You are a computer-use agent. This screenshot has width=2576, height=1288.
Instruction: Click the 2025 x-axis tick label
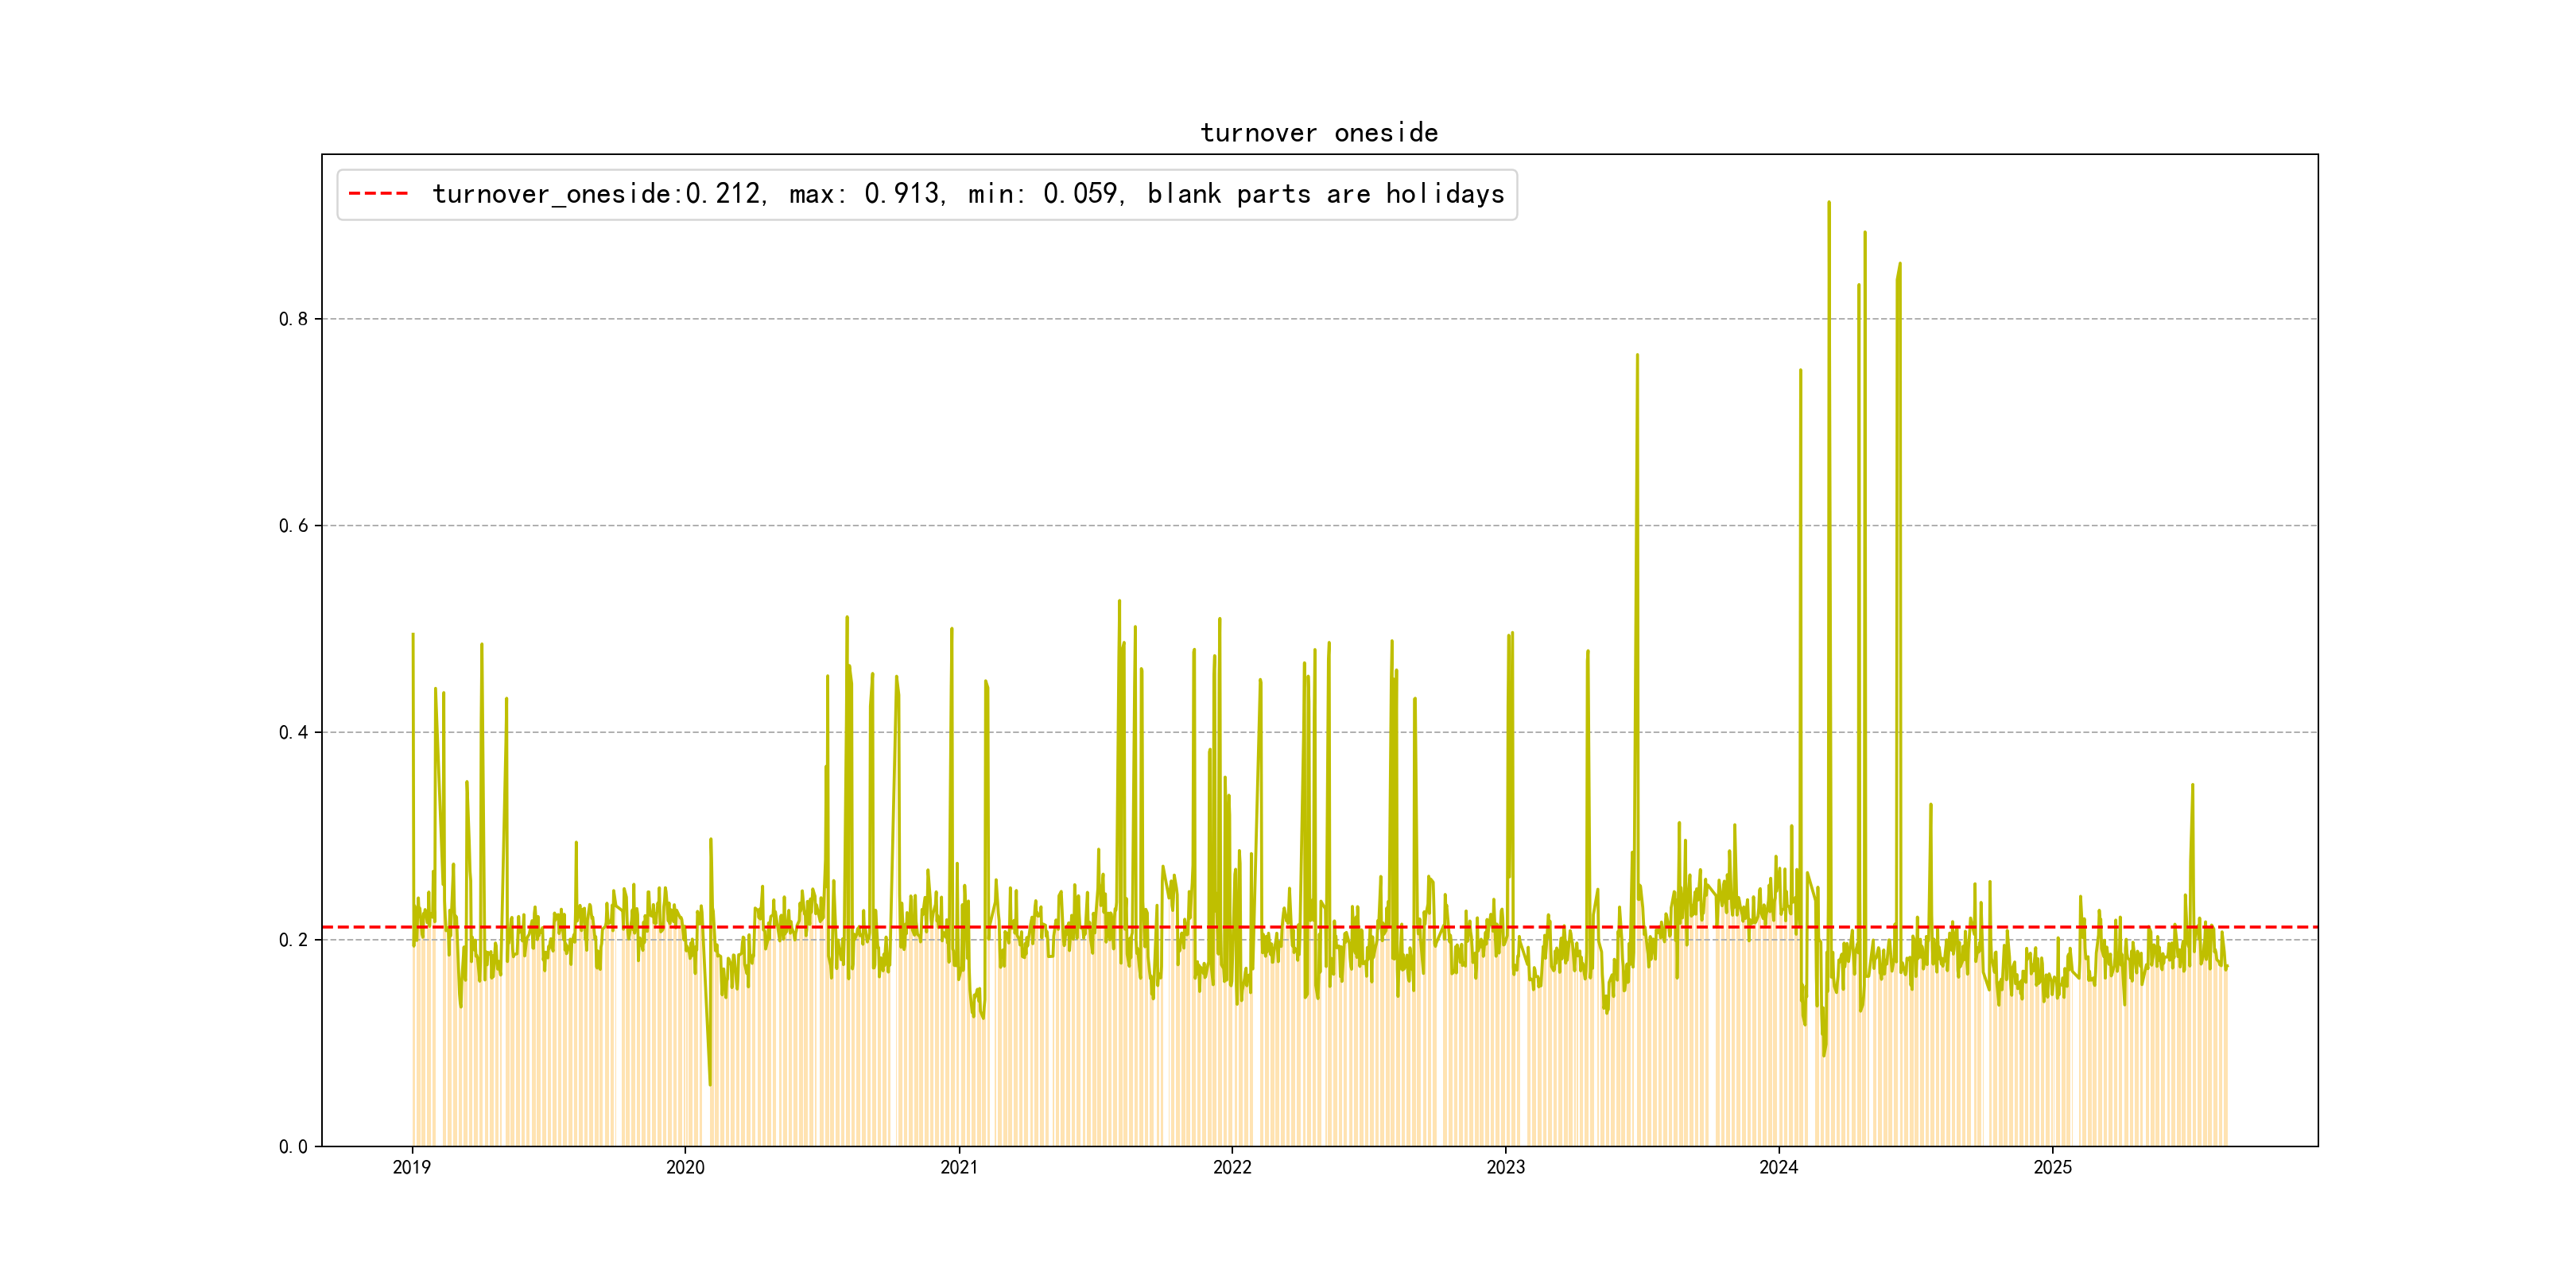coord(2053,1167)
